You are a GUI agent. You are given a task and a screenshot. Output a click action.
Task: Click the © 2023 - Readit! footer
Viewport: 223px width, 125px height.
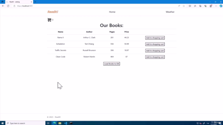pyautogui.click(x=54, y=117)
